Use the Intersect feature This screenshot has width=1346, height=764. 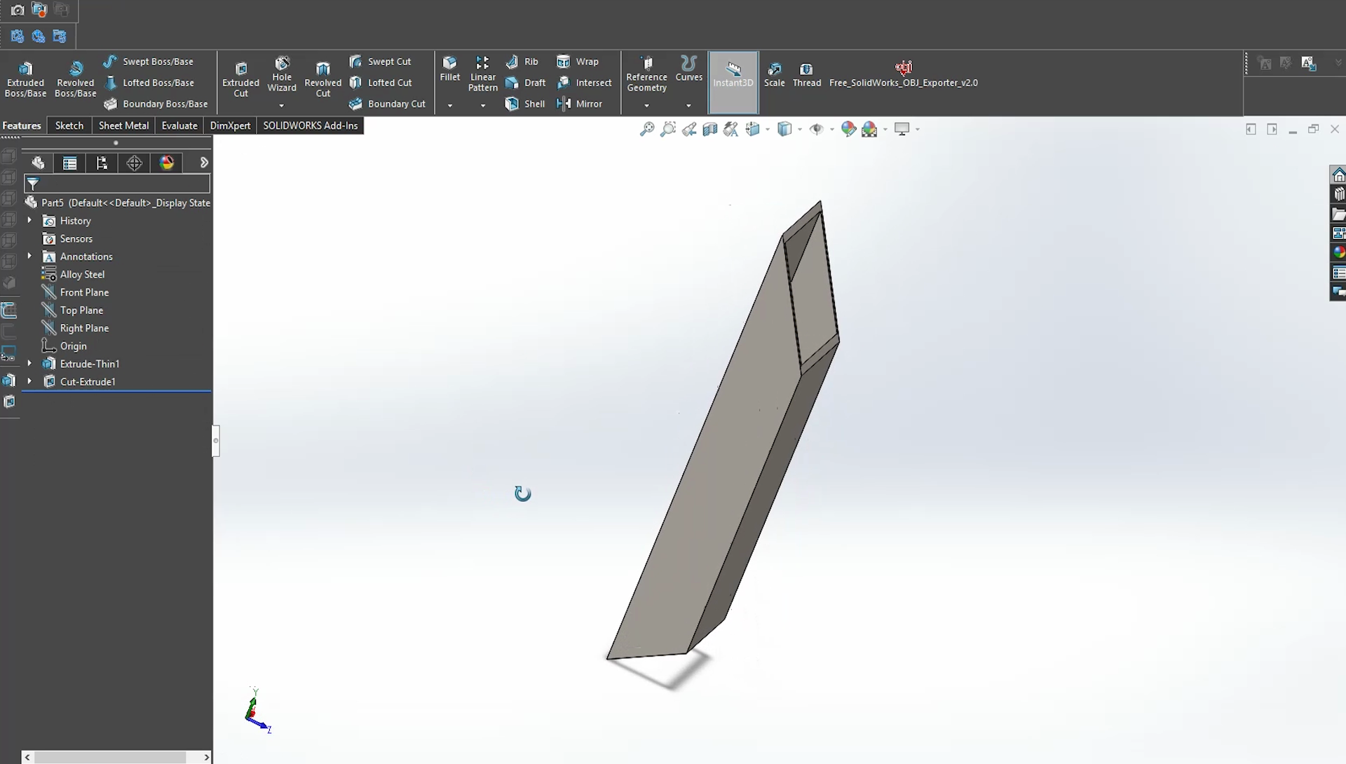tap(584, 83)
